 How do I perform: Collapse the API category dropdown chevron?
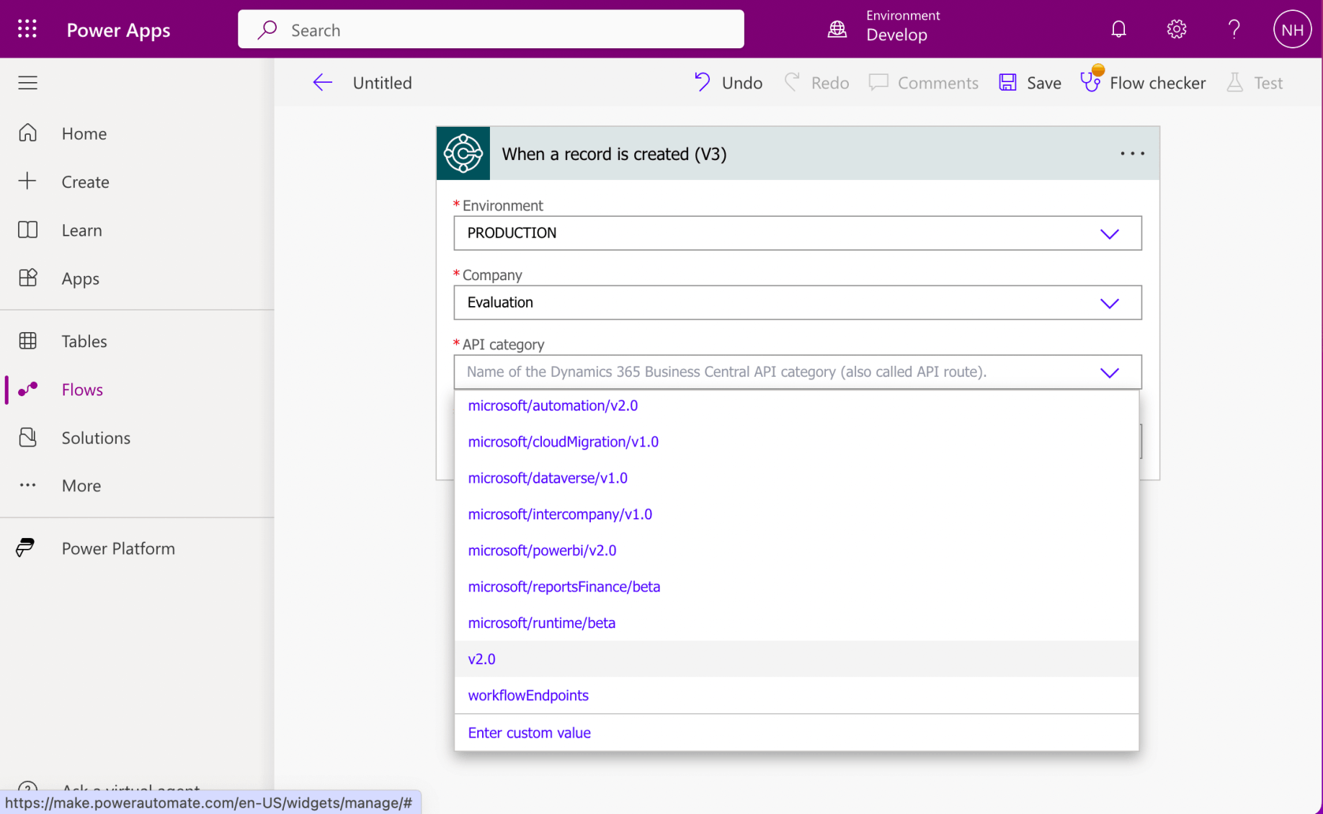coord(1109,372)
